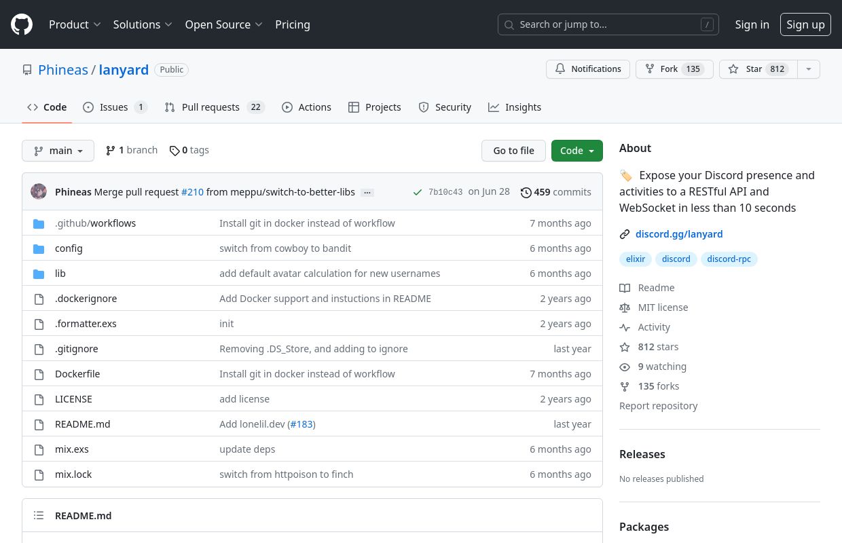The width and height of the screenshot is (842, 543).
Task: Click the repository icon beside Phineas
Action: pyautogui.click(x=27, y=70)
